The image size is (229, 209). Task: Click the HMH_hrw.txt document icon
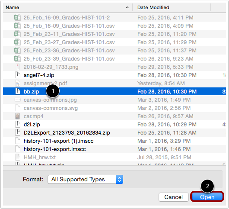pos(18,157)
